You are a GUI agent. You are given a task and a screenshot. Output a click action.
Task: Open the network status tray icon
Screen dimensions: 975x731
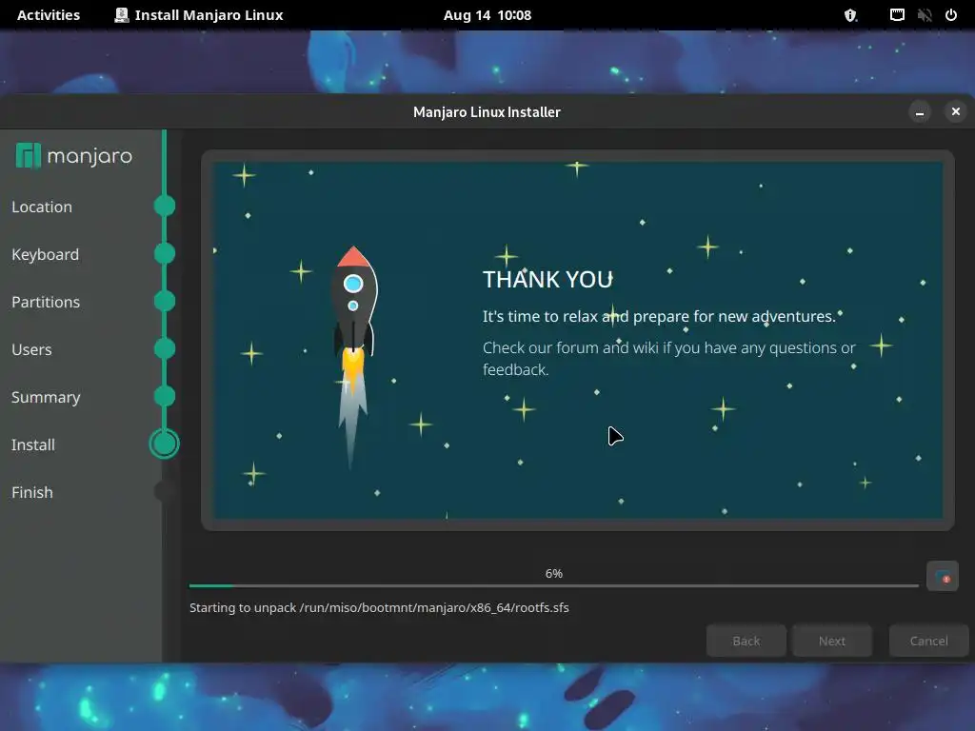897,15
